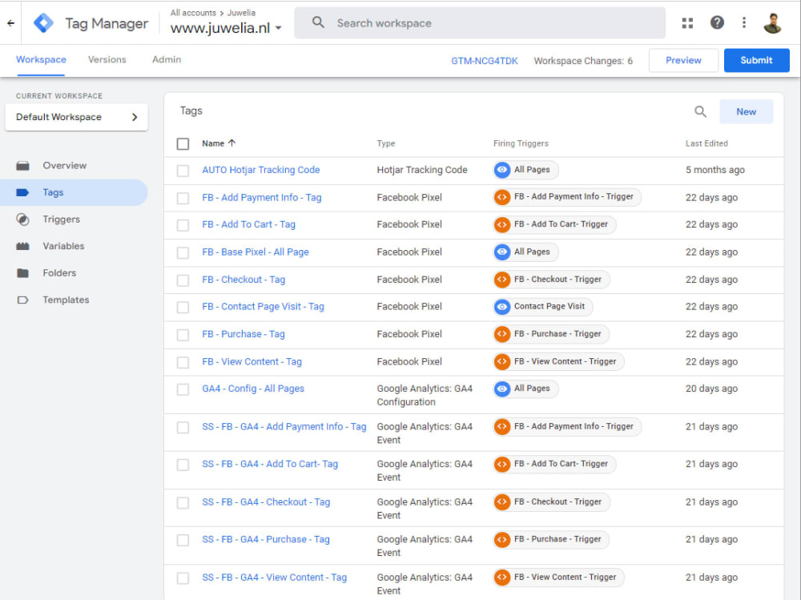
Task: Click trigger icon in SS - FB - GA4 - Checkout row
Action: (502, 502)
